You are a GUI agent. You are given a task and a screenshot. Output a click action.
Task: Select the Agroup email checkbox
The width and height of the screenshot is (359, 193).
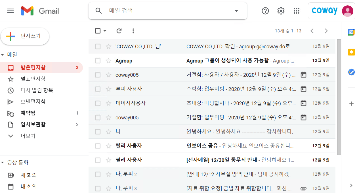98,61
